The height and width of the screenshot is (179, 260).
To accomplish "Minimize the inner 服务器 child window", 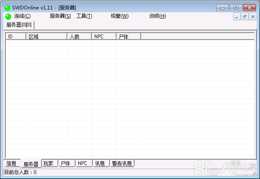I will tap(237, 16).
